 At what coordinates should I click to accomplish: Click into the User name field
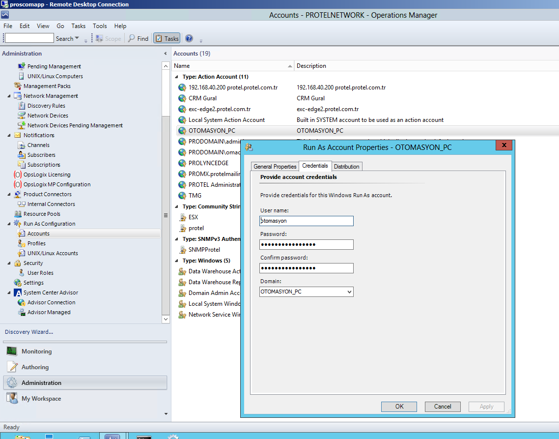pos(307,221)
